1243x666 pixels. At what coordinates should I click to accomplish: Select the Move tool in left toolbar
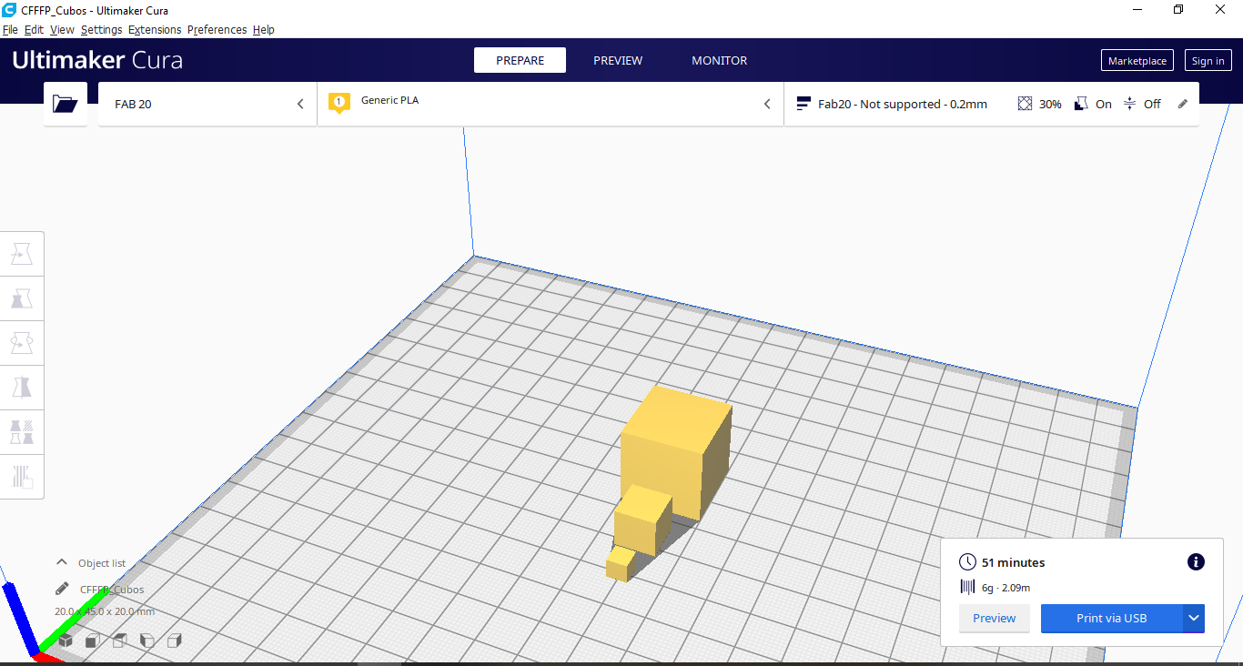pyautogui.click(x=22, y=254)
